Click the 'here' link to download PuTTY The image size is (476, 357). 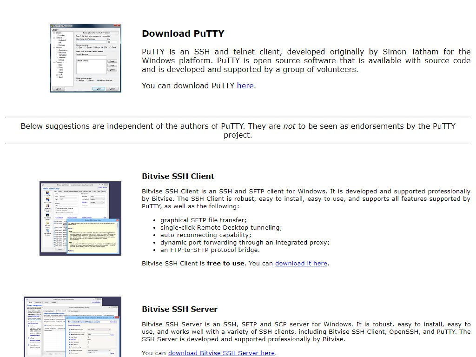click(245, 86)
